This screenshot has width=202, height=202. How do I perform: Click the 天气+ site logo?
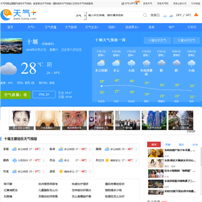(x=19, y=15)
